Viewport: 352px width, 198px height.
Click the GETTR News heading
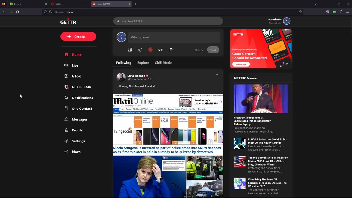pos(245,78)
